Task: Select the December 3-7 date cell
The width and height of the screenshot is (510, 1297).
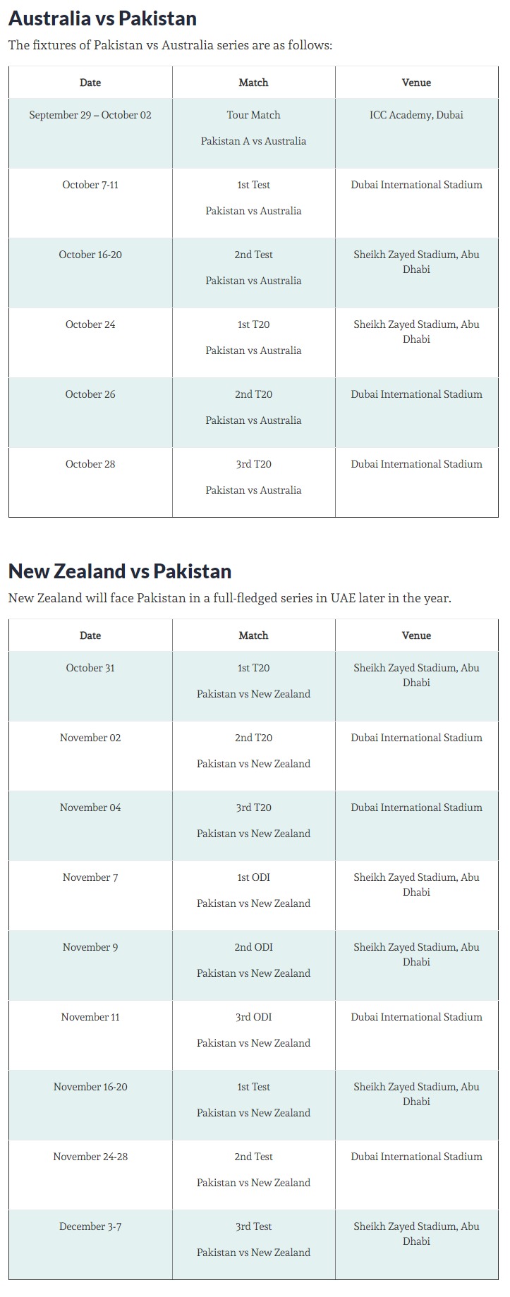Action: tap(90, 1226)
